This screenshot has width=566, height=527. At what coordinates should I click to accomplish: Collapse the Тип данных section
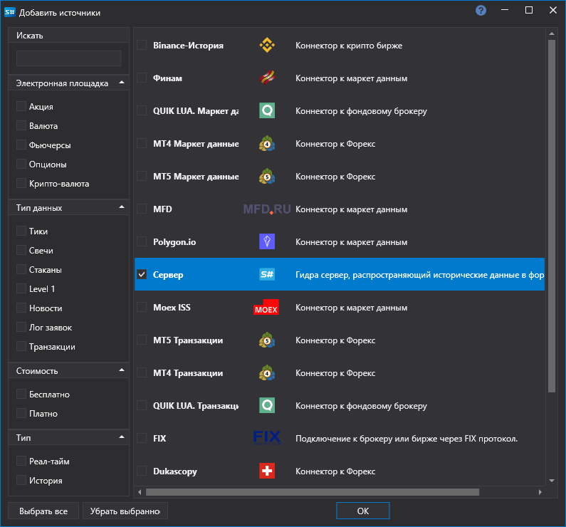122,207
